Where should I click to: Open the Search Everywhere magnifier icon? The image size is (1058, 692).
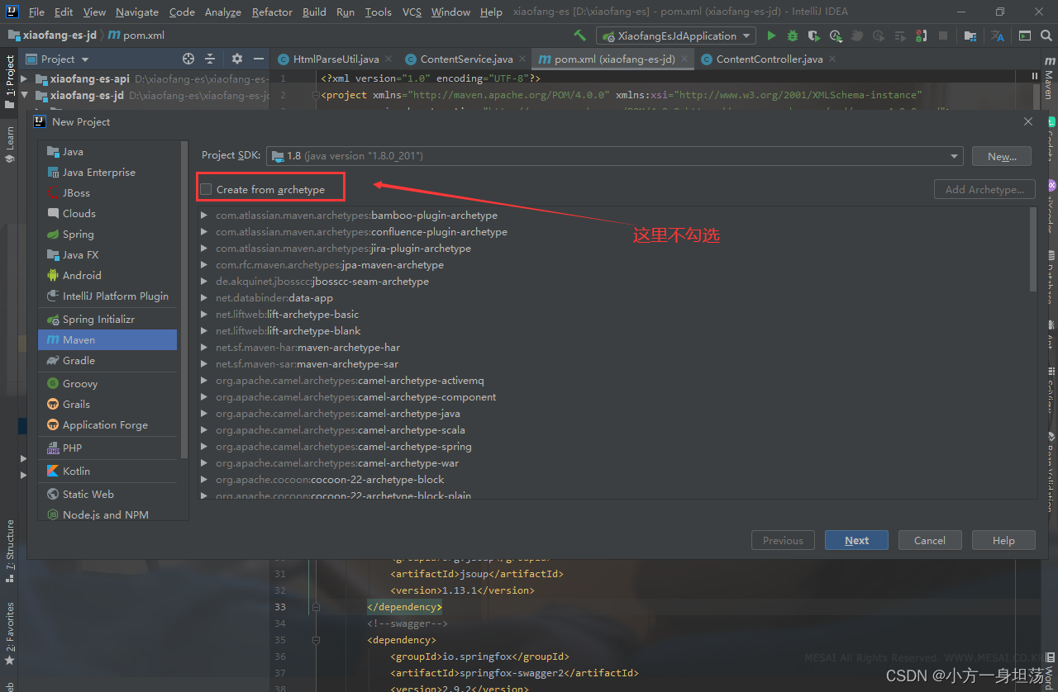click(x=1046, y=36)
